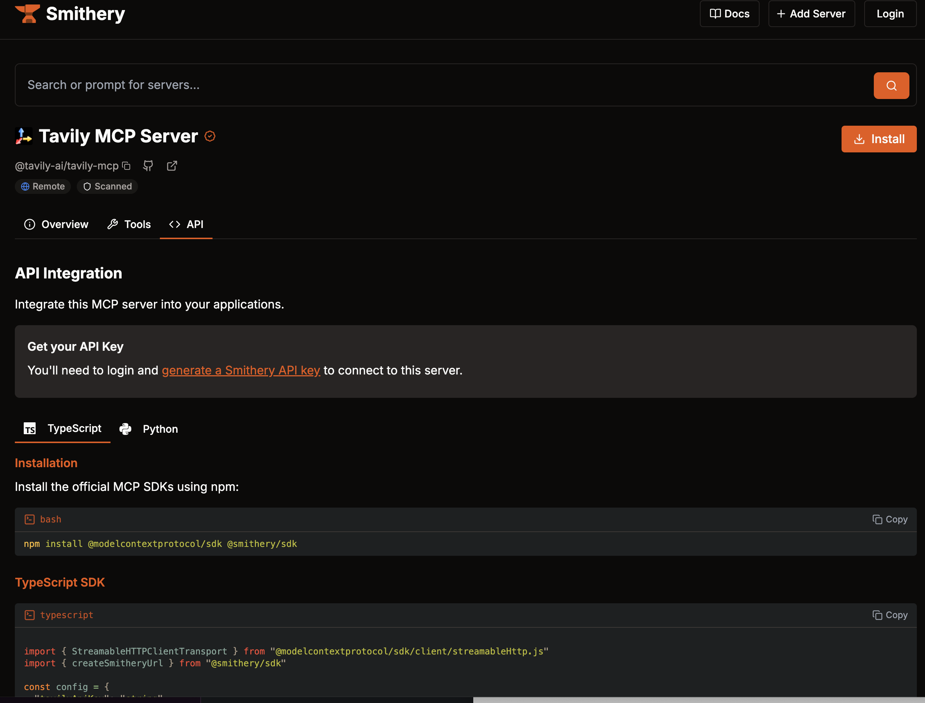Click the @tavily-ai/tavily-mcp text

[x=67, y=166]
